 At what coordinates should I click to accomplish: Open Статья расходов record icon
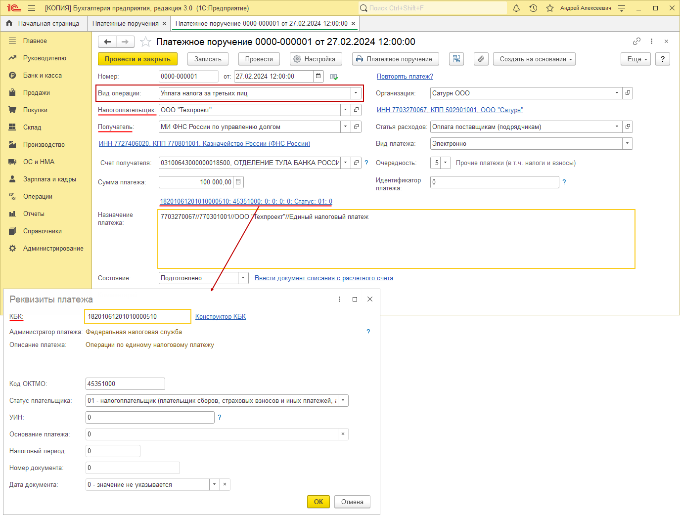click(628, 127)
